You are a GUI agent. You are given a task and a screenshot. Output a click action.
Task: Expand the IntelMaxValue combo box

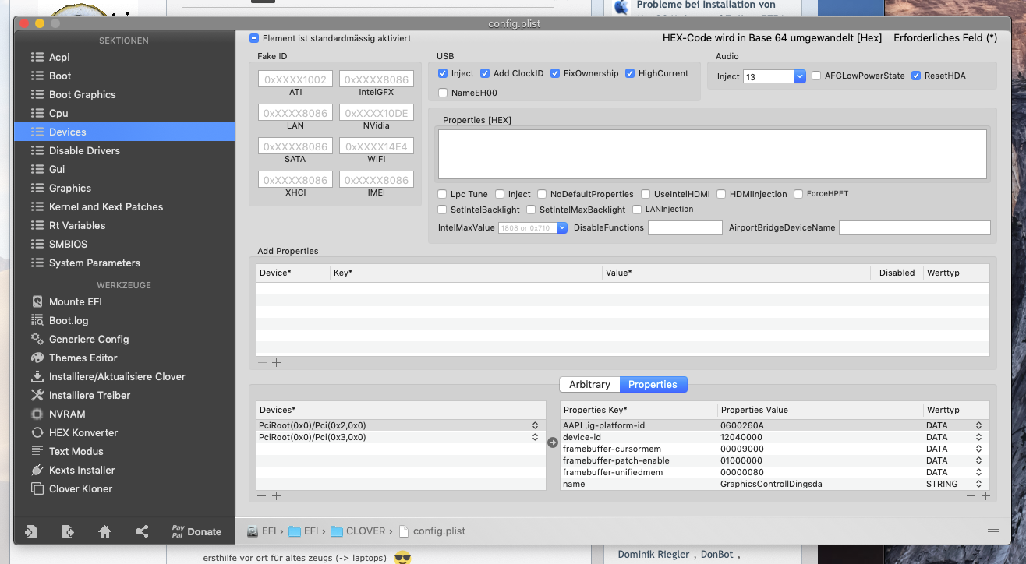tap(561, 228)
